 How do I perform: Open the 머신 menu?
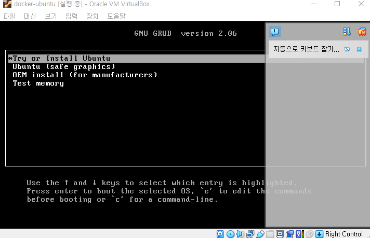click(30, 16)
